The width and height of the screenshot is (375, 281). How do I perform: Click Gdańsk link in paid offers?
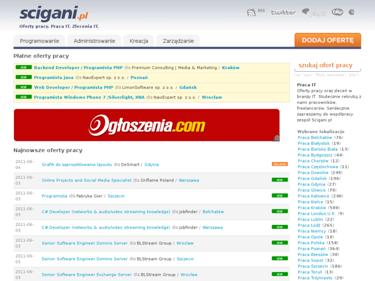188,87
